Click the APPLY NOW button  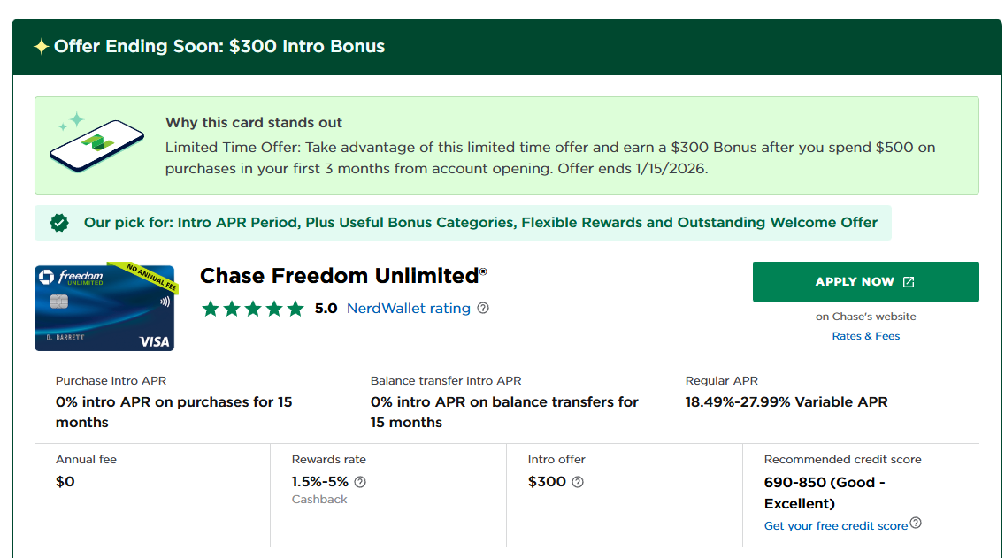tap(865, 281)
